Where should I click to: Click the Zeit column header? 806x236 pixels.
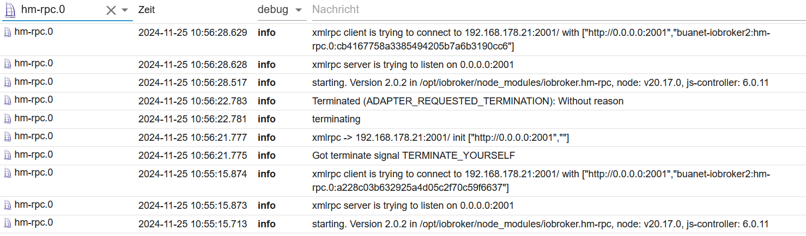tap(147, 10)
